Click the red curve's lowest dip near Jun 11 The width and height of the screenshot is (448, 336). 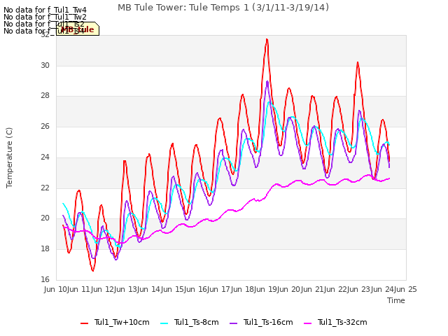[93, 270]
